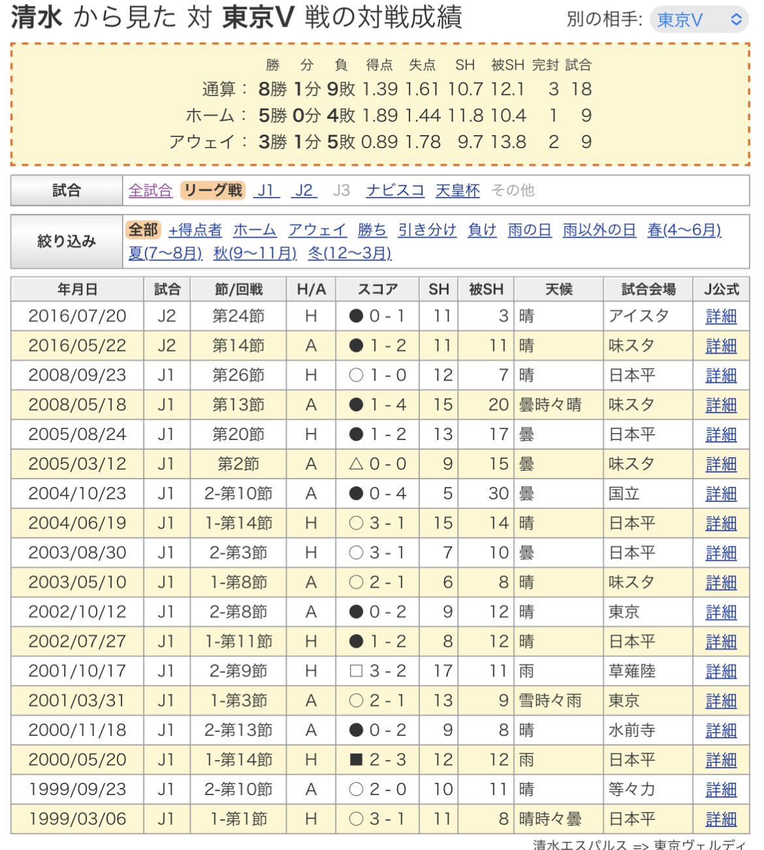
Task: Narrow results to 負け losses
Action: click(482, 230)
